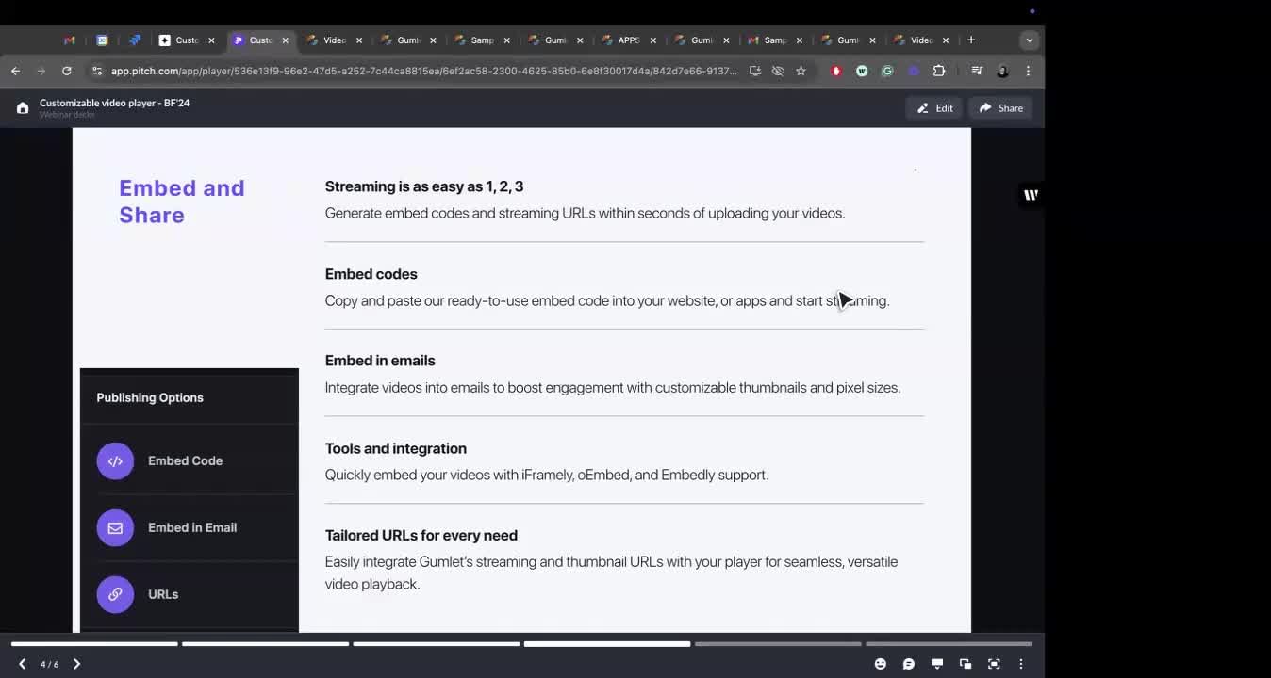The image size is (1271, 678).
Task: Open the Gmail pinned tab
Action: pyautogui.click(x=69, y=40)
